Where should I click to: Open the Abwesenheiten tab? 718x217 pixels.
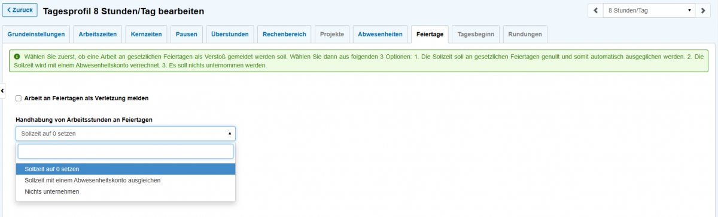[x=380, y=35]
